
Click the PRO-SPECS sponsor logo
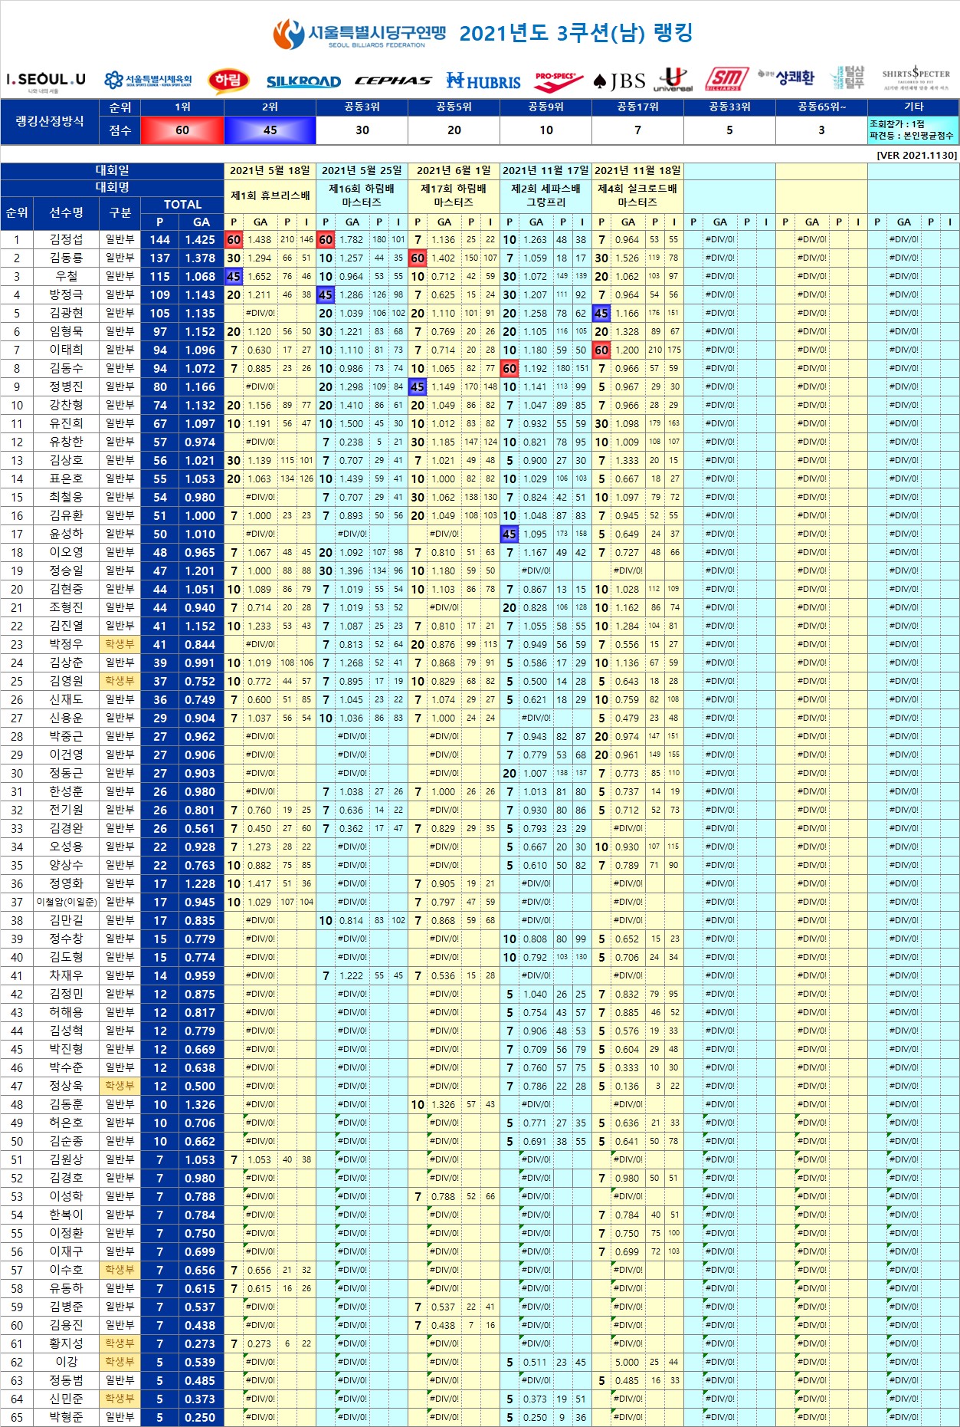(x=559, y=81)
